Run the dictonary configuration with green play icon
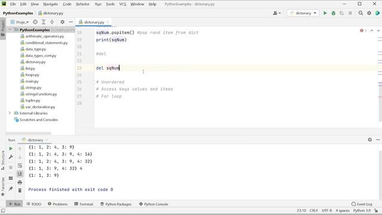Screen dimensions: 382x215 [325, 13]
